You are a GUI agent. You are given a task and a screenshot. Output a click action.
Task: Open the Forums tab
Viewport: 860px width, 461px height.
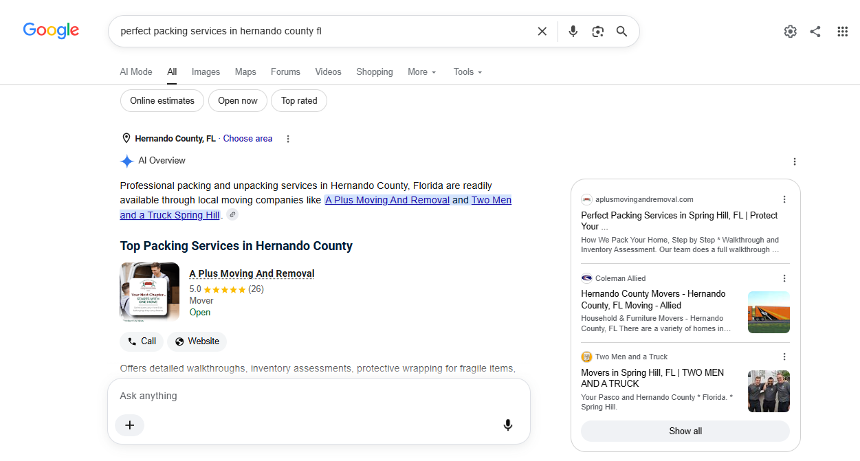coord(285,71)
